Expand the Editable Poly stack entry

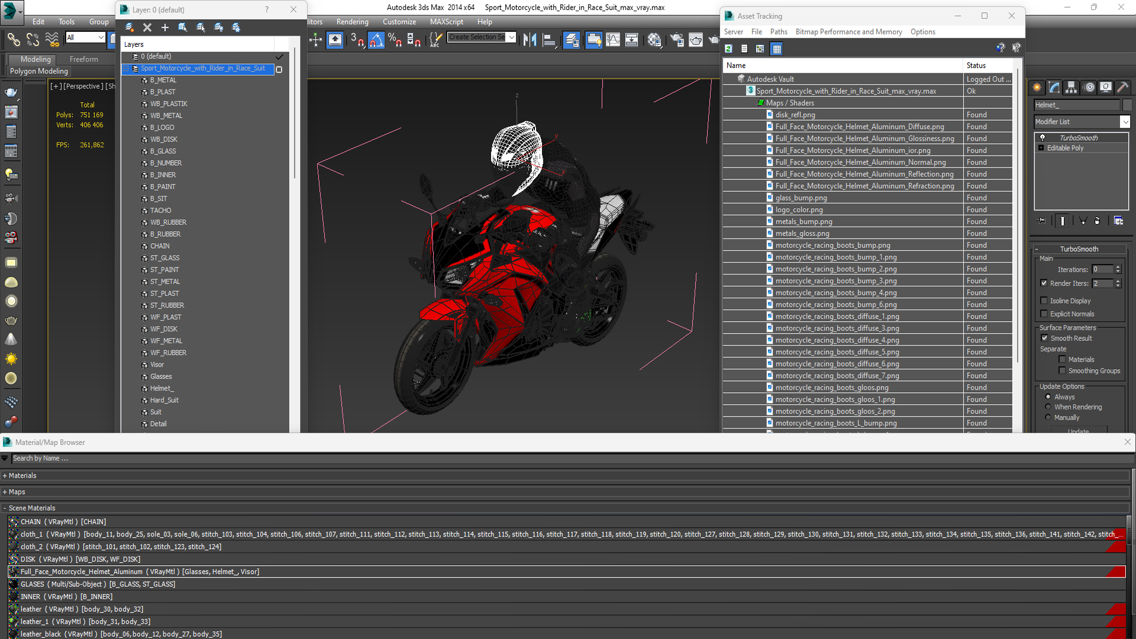1041,148
